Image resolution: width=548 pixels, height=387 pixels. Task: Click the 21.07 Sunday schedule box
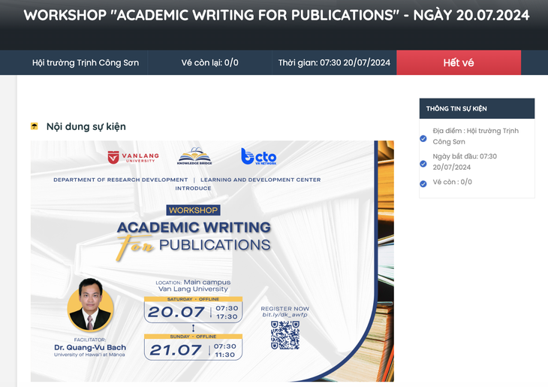pos(193,347)
